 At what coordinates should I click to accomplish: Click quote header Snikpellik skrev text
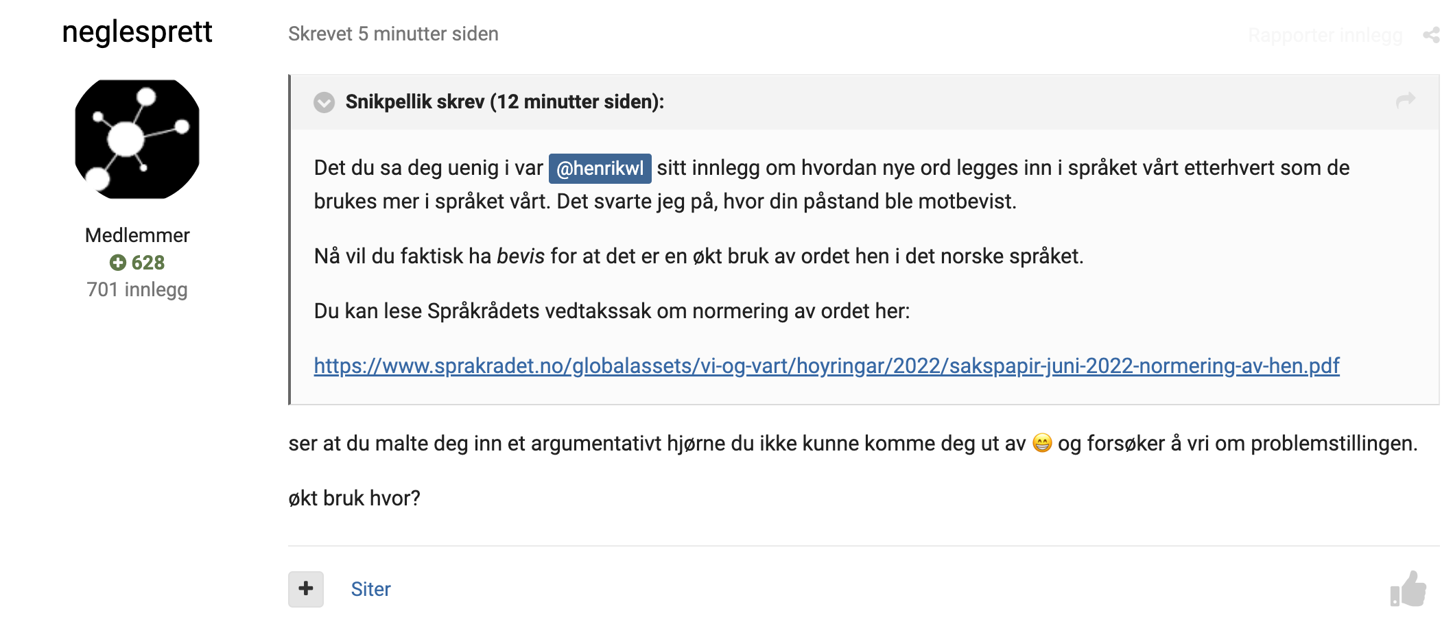pyautogui.click(x=505, y=101)
